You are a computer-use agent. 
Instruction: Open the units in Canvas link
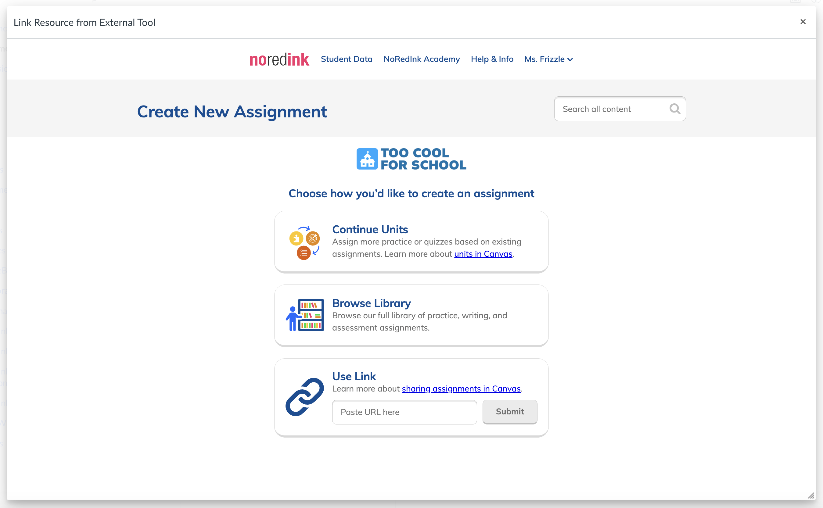click(483, 254)
